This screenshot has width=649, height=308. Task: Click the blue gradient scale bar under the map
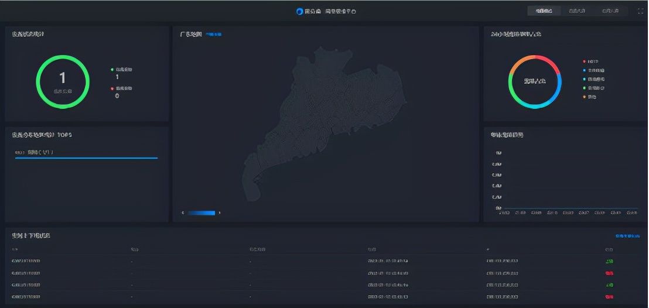click(201, 213)
